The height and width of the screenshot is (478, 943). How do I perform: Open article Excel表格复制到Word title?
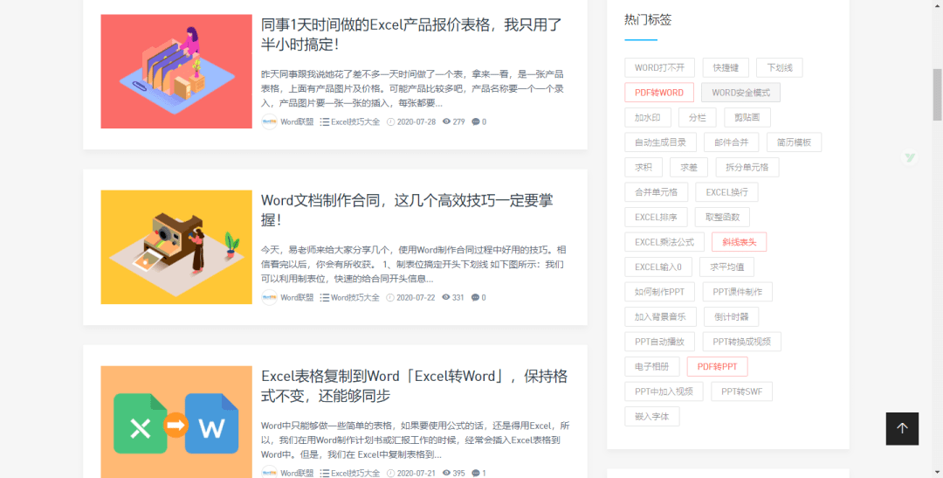pos(415,386)
